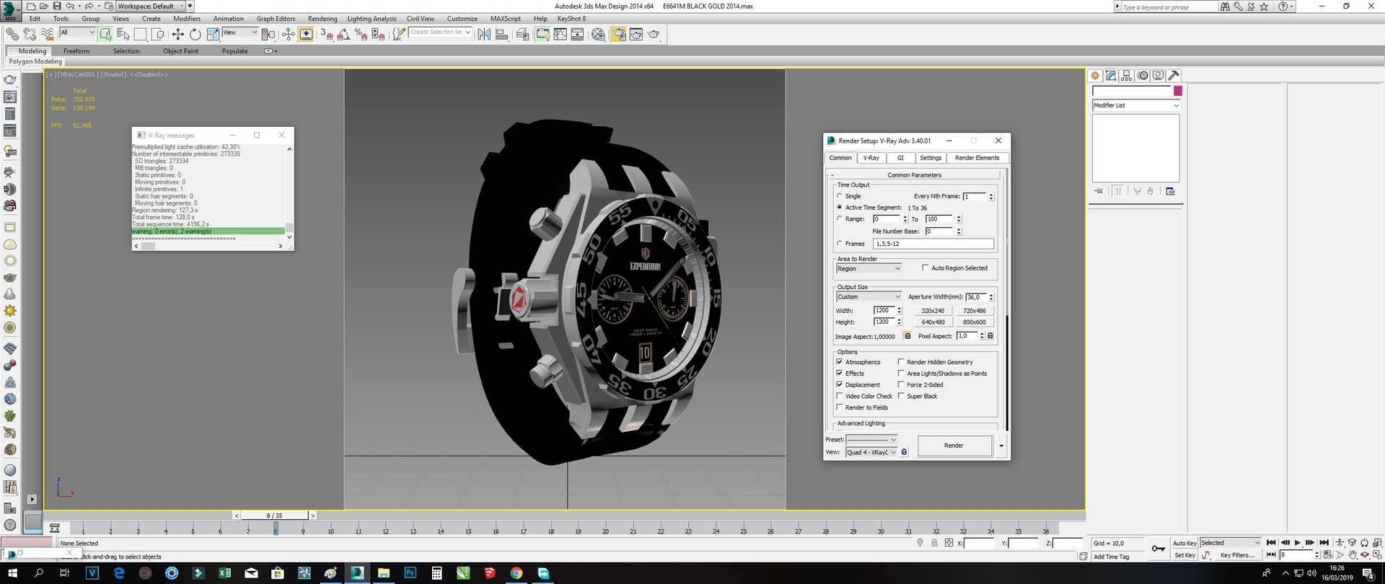Click the Orbit viewport navigation icon

(x=1365, y=555)
